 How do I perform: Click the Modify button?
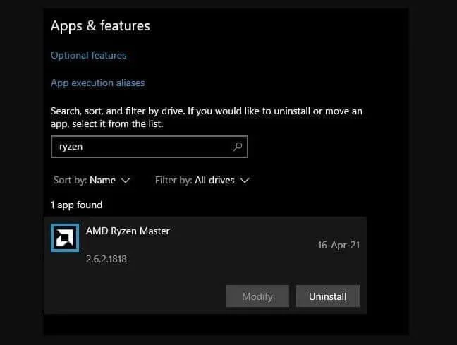point(257,296)
